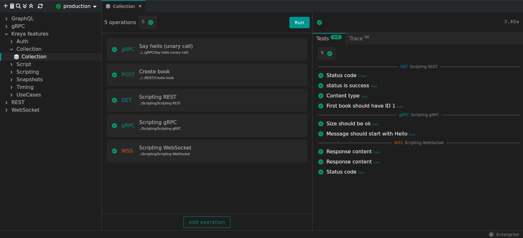Click the globe icon in status bar

pos(491,235)
